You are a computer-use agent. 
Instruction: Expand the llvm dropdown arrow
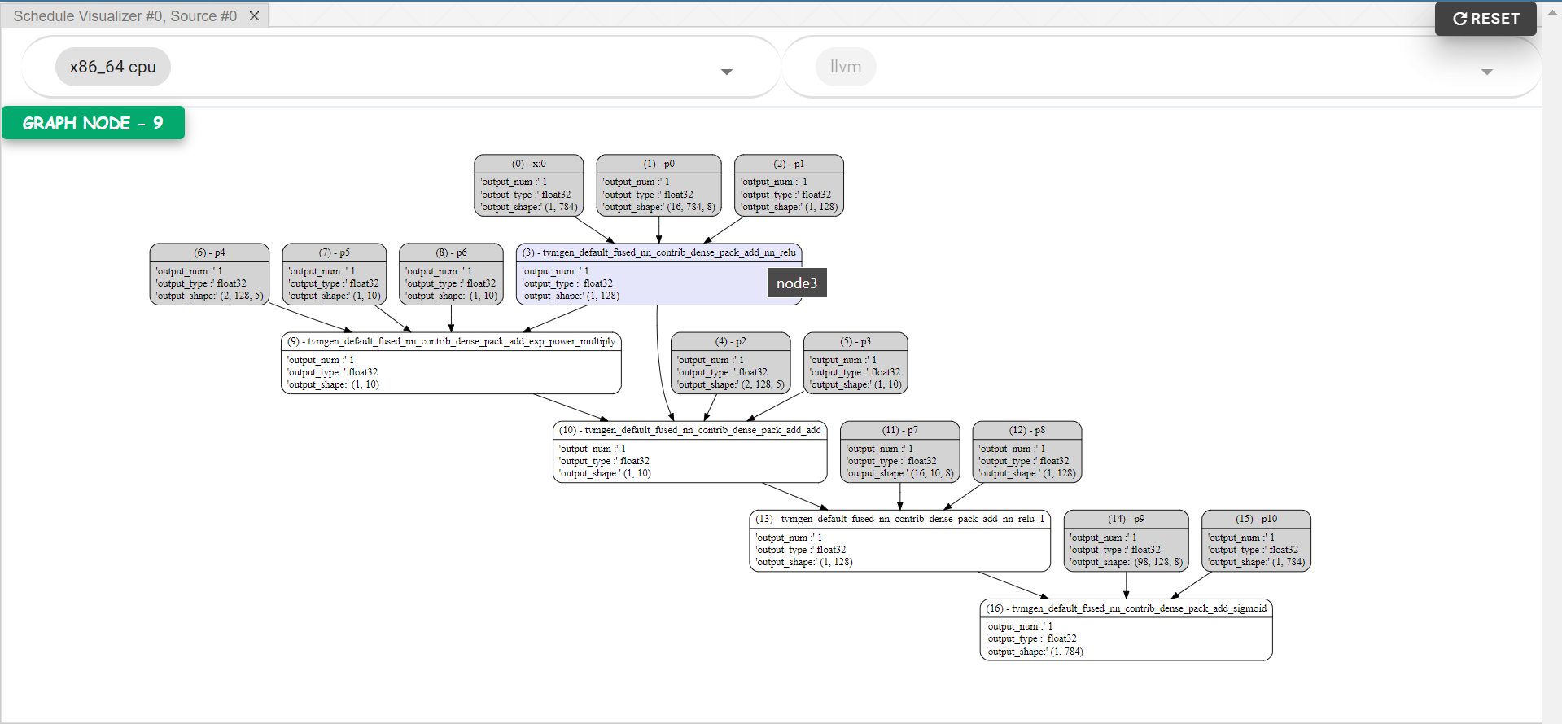[1486, 72]
